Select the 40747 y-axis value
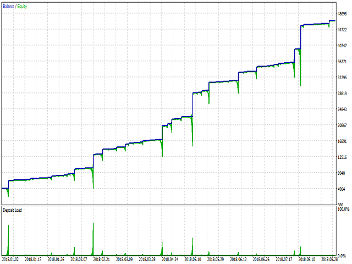This screenshot has width=352, height=264. tap(342, 46)
